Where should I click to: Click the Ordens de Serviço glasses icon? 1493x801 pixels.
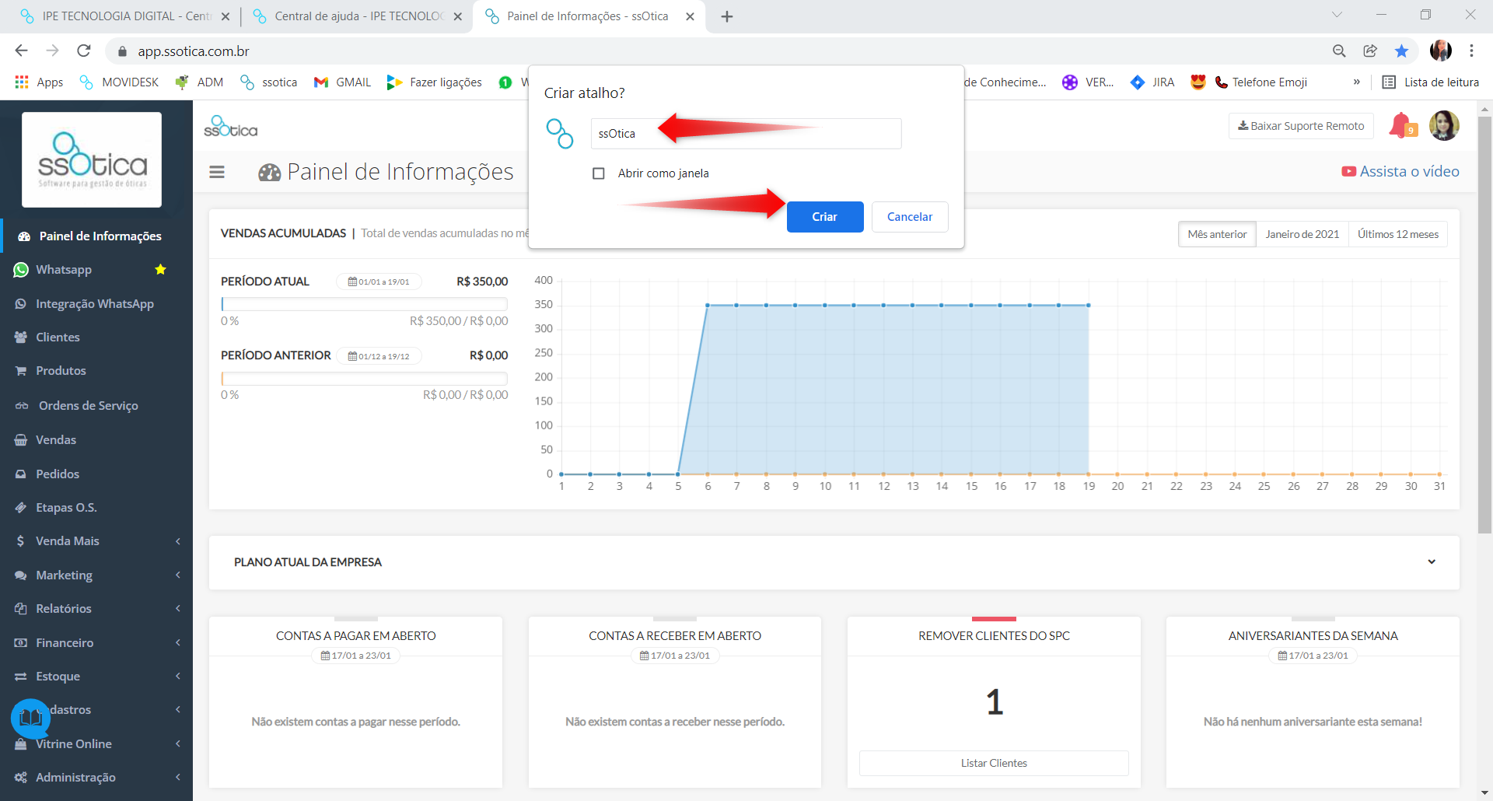[x=22, y=406]
